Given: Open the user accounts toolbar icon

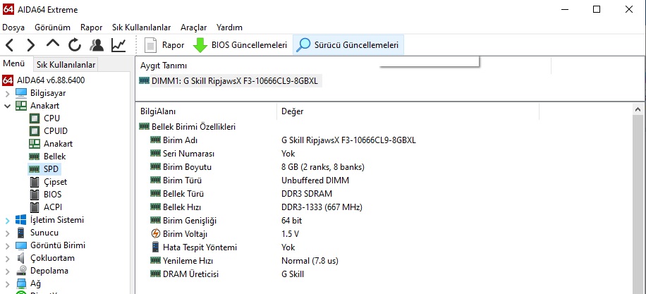Looking at the screenshot, I should tap(97, 45).
